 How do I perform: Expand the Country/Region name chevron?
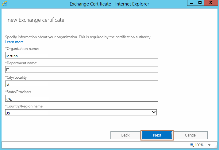(x=154, y=112)
